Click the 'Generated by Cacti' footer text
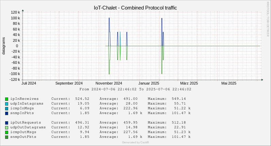The image size is (271, 146). pyautogui.click(x=135, y=142)
